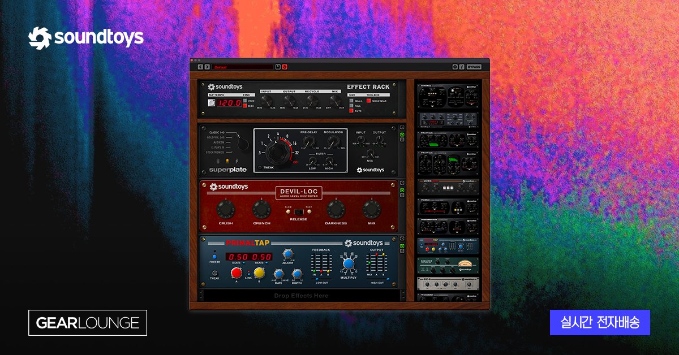Click the 실시간 전자배송 button
The height and width of the screenshot is (355, 679).
[600, 323]
